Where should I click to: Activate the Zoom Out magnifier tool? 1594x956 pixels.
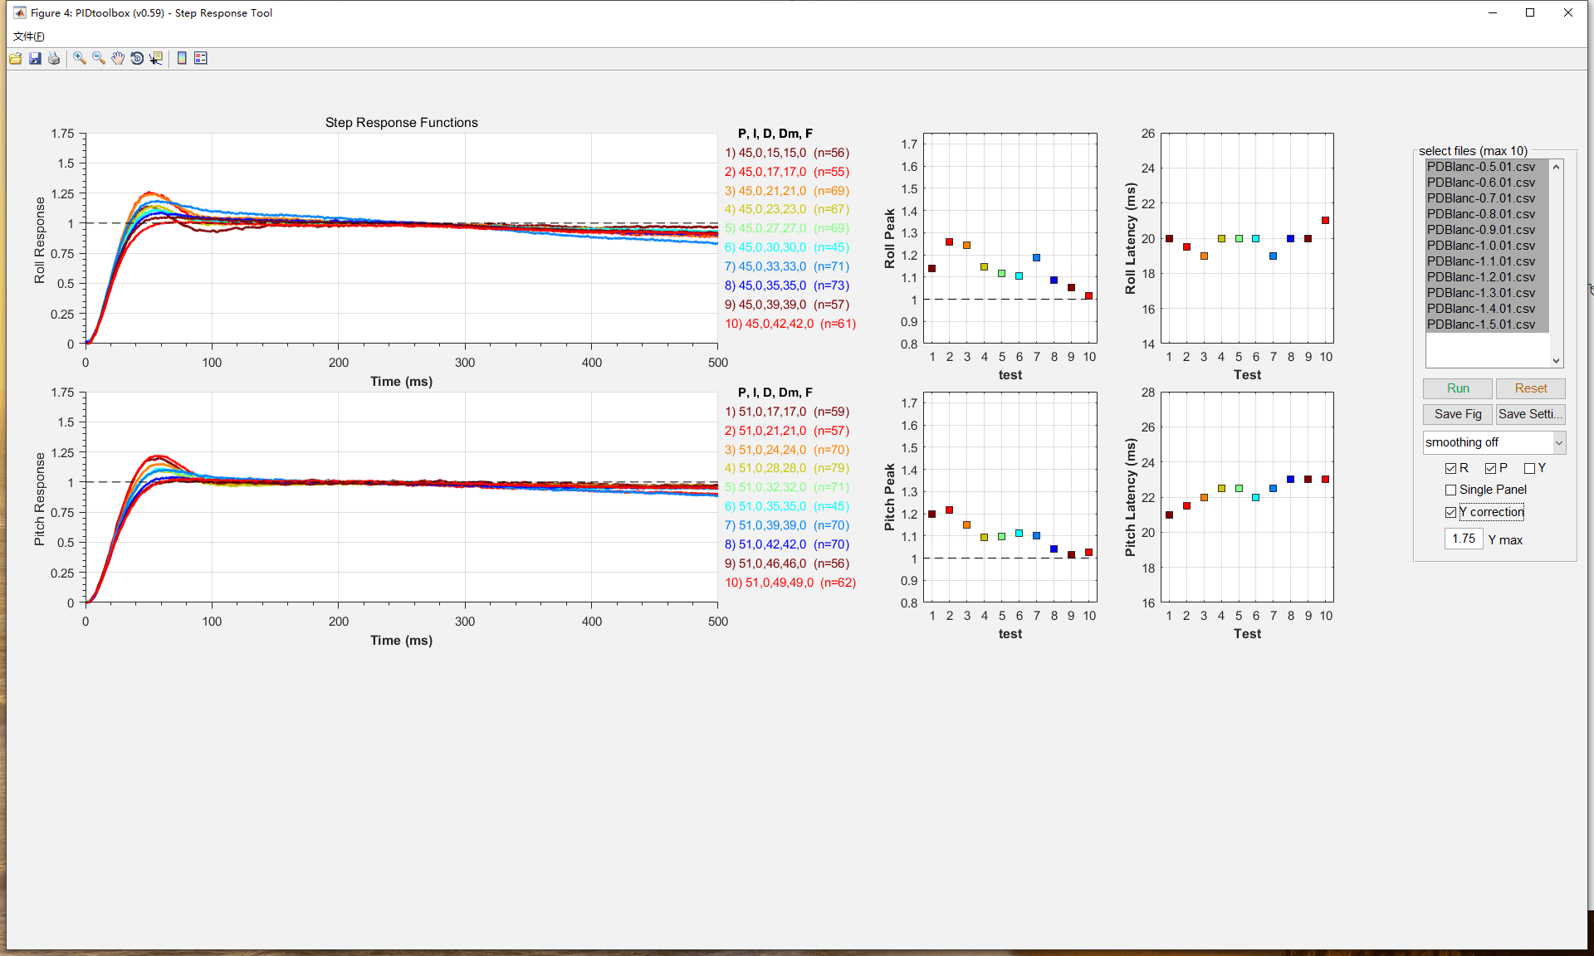[99, 58]
